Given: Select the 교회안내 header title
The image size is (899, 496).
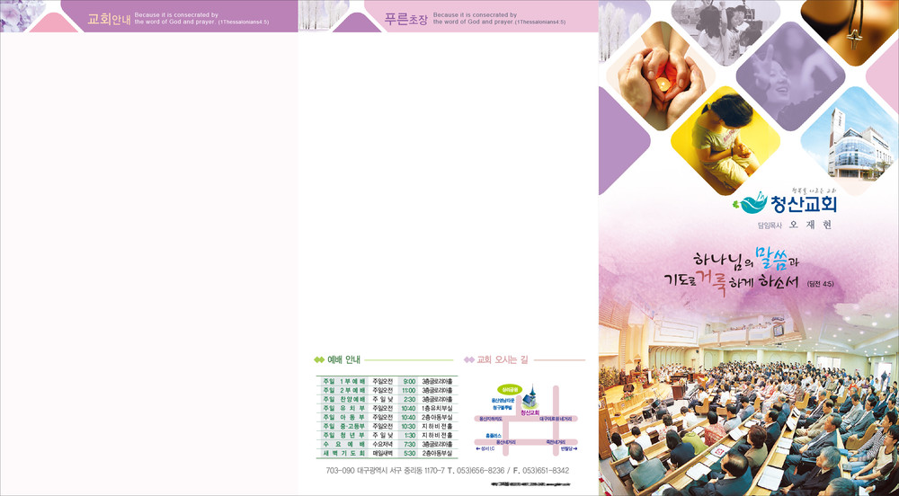Looking at the screenshot, I should [x=108, y=17].
